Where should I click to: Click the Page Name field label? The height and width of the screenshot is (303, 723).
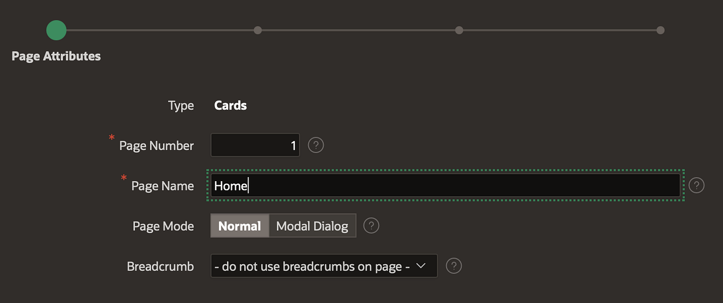coord(163,186)
